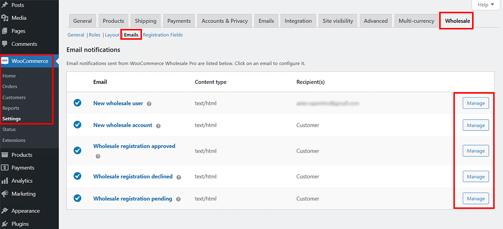Open the Roles sub-section link
Viewport: 503px width, 229px height.
pos(95,35)
